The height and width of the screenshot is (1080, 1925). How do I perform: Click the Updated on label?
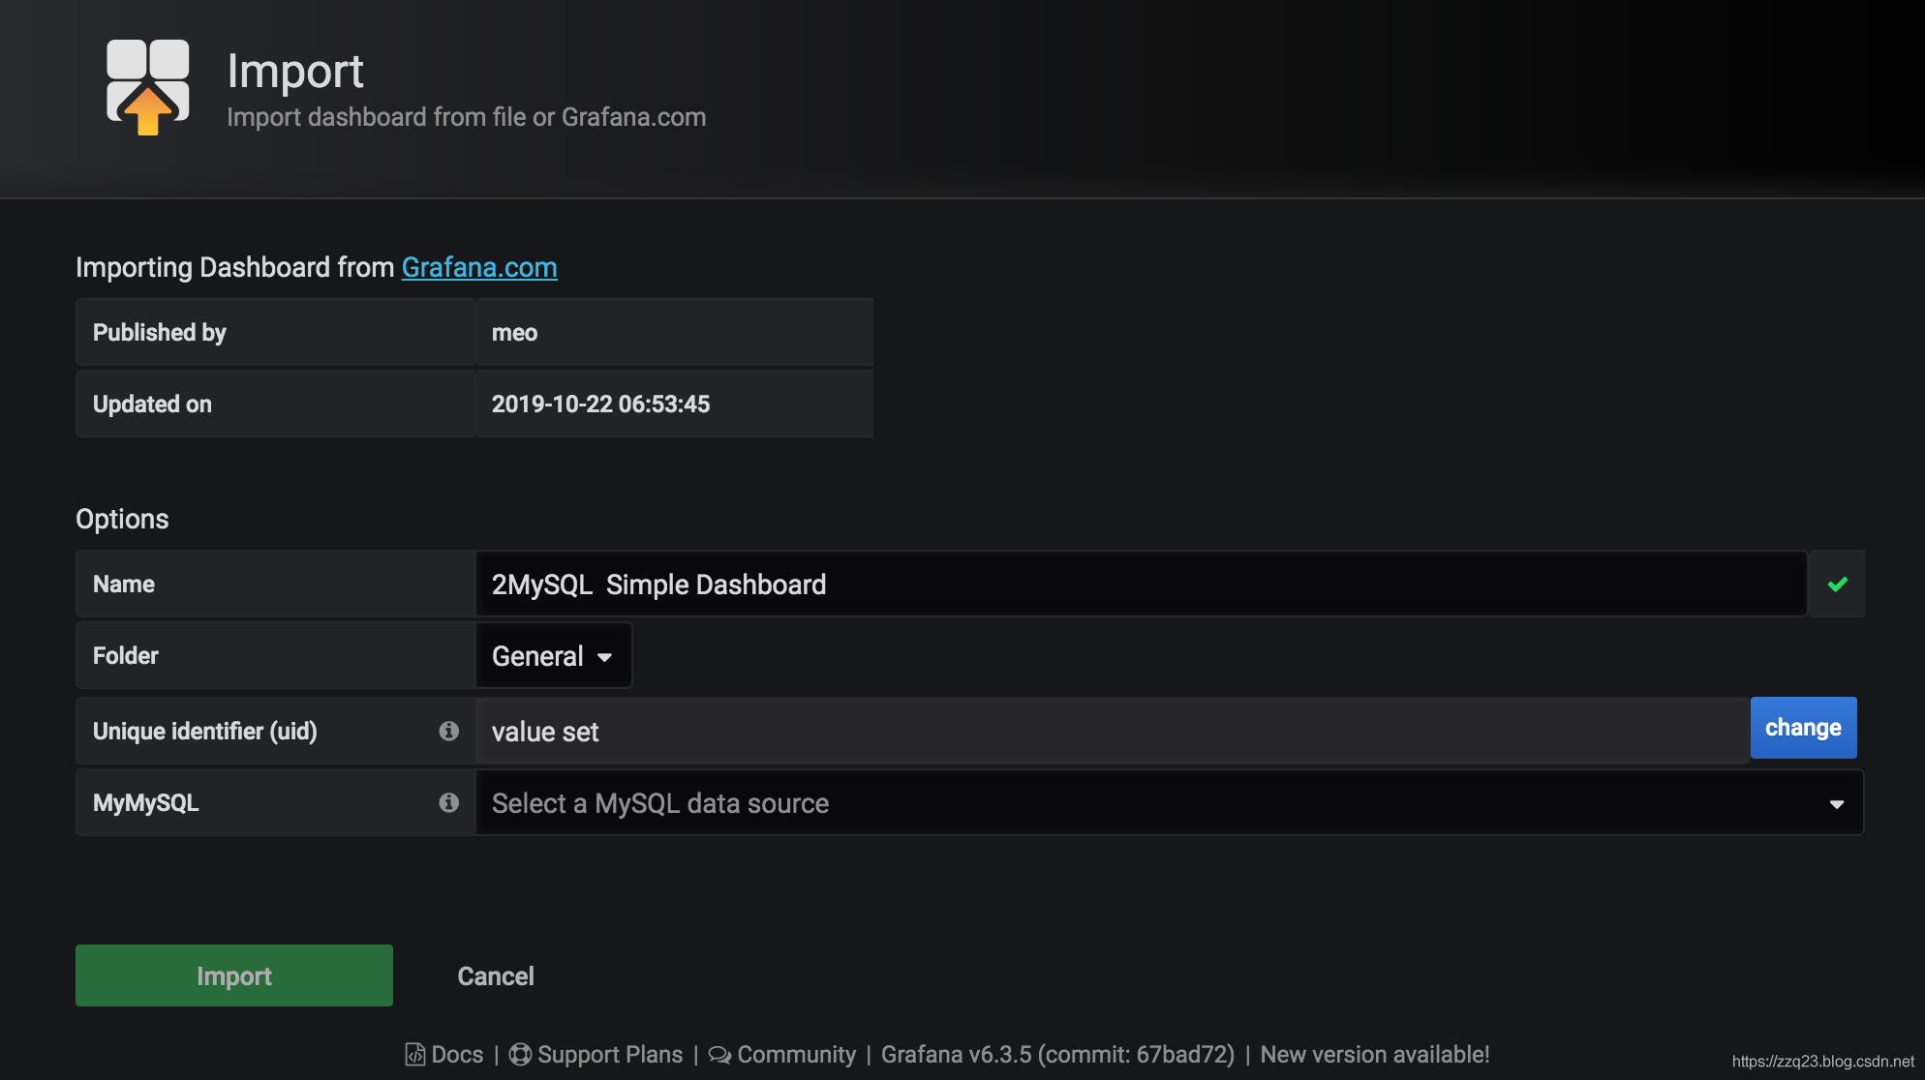pyautogui.click(x=152, y=405)
